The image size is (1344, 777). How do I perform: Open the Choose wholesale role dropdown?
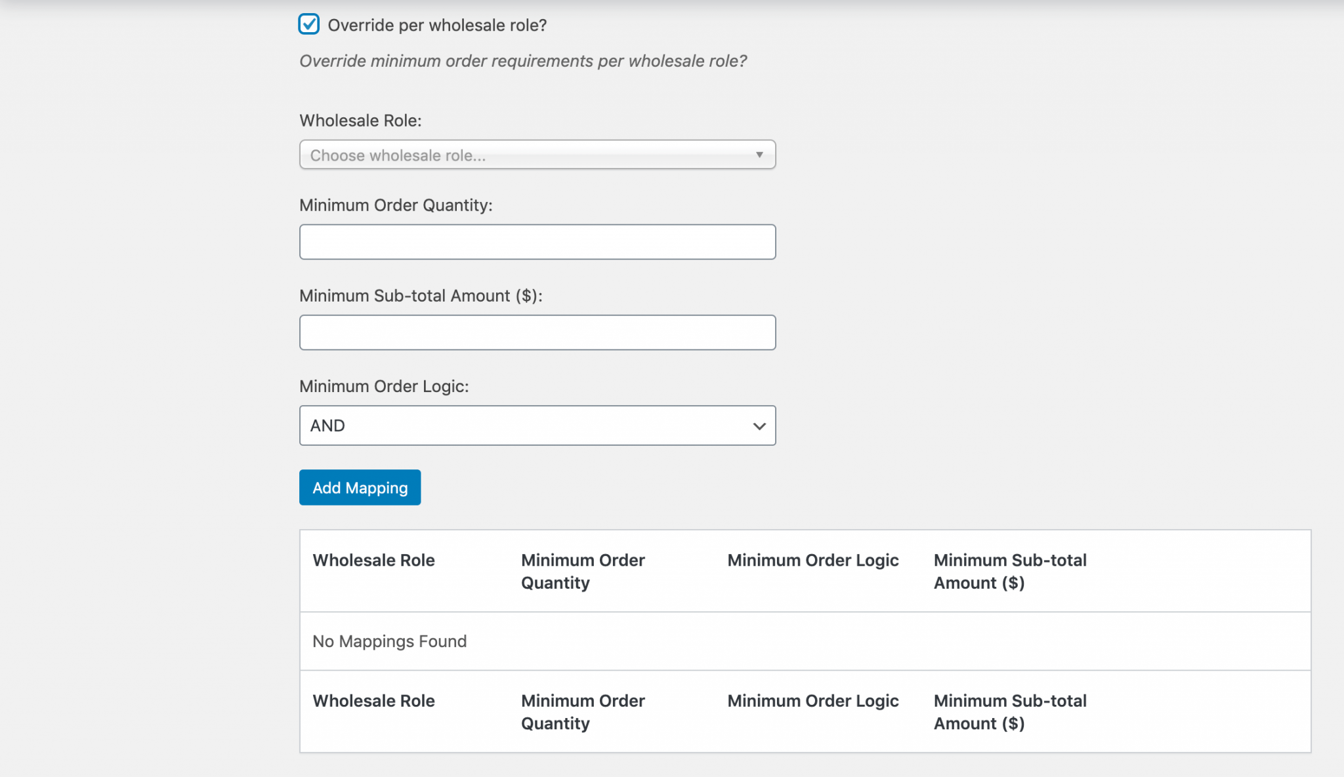point(537,155)
